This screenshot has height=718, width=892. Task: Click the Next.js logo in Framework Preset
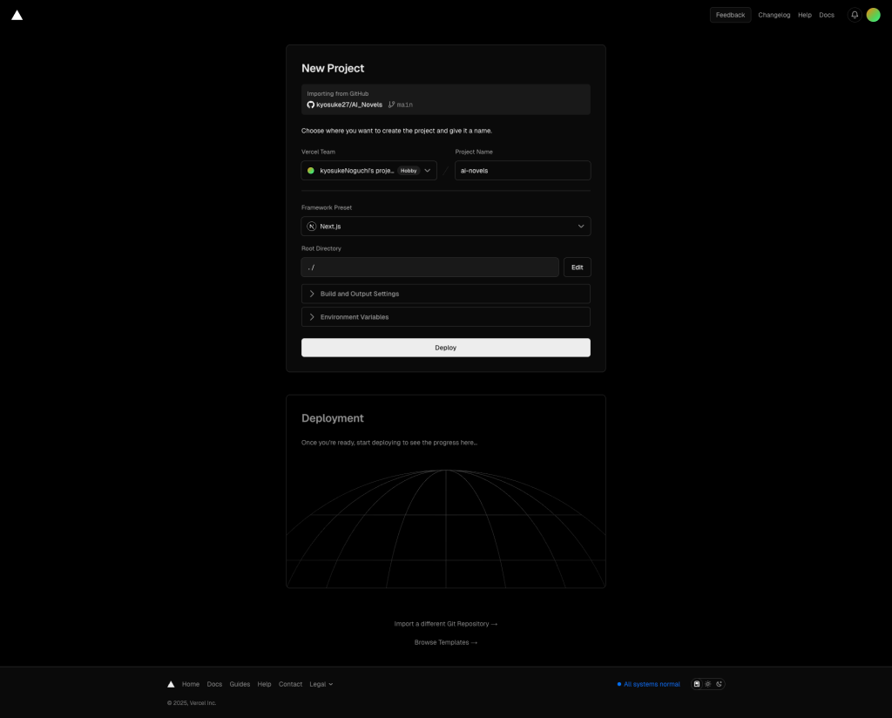(x=312, y=227)
